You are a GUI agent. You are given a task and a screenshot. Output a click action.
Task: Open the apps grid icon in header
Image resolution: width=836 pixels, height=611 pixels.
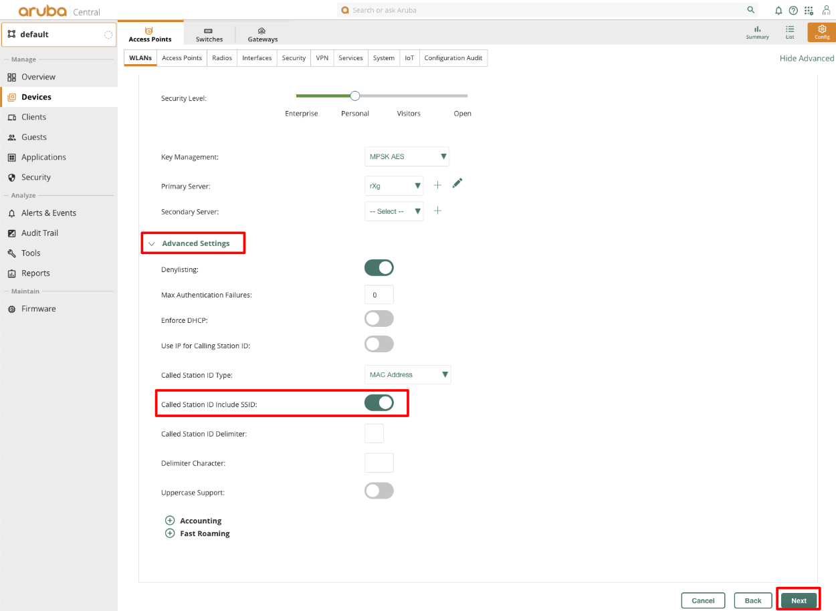pyautogui.click(x=809, y=11)
